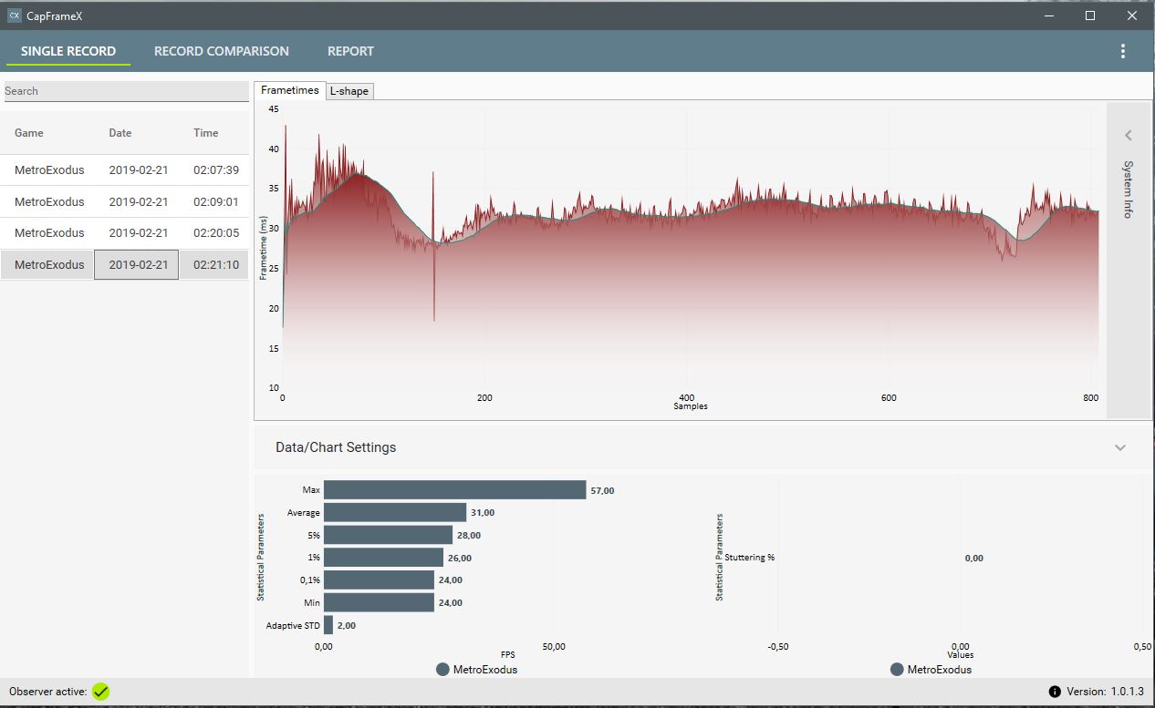The image size is (1155, 708).
Task: Click the Adaptive STD 2,00 bar
Action: coord(328,625)
